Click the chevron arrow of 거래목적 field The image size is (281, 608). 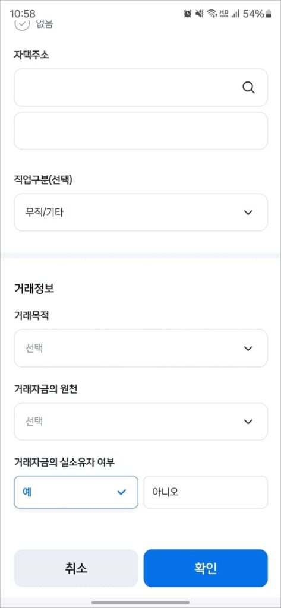point(248,348)
